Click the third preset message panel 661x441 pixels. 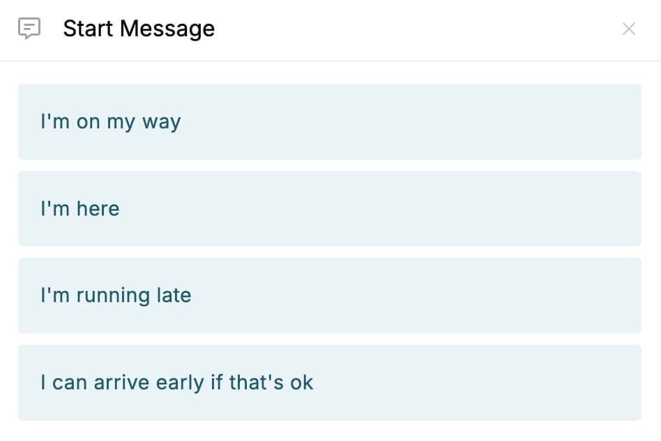click(x=329, y=295)
